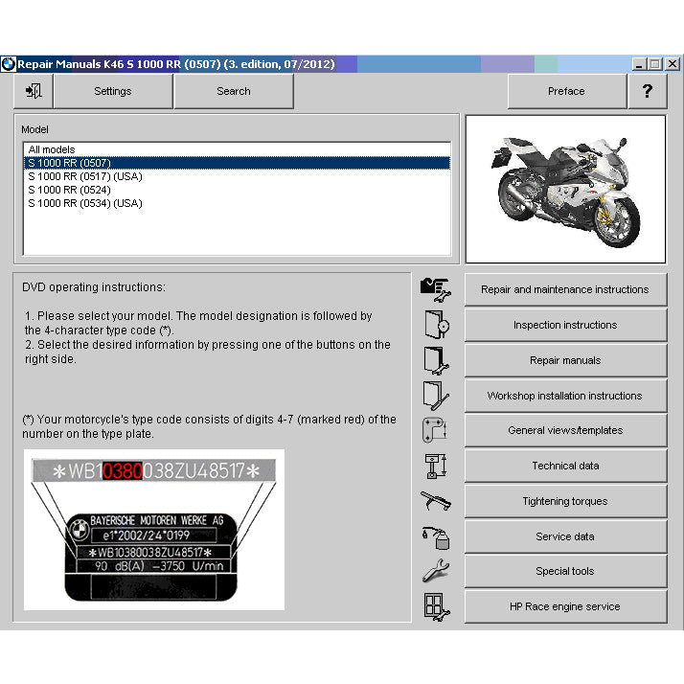Click the repair and maintenance wrench icon
Image resolution: width=684 pixels, height=684 pixels.
(x=435, y=289)
